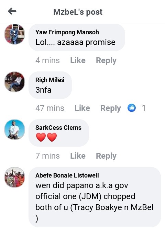The image size is (165, 228).
Task: Open Abefe Bonale Listowell's profile picture
Action: (x=14, y=177)
